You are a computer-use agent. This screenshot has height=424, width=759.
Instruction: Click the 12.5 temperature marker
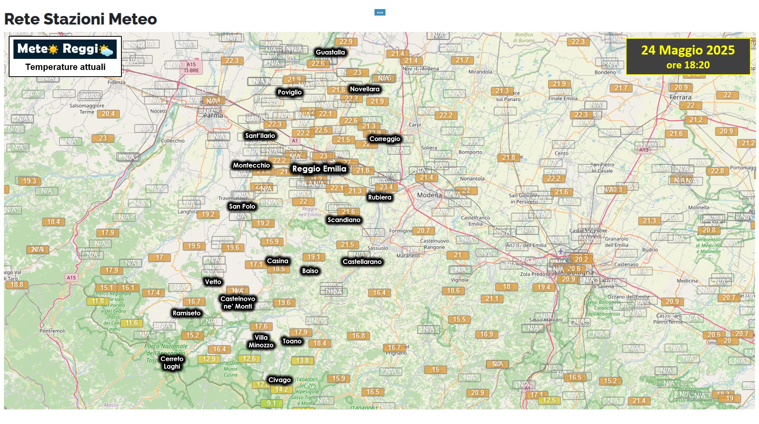click(549, 400)
